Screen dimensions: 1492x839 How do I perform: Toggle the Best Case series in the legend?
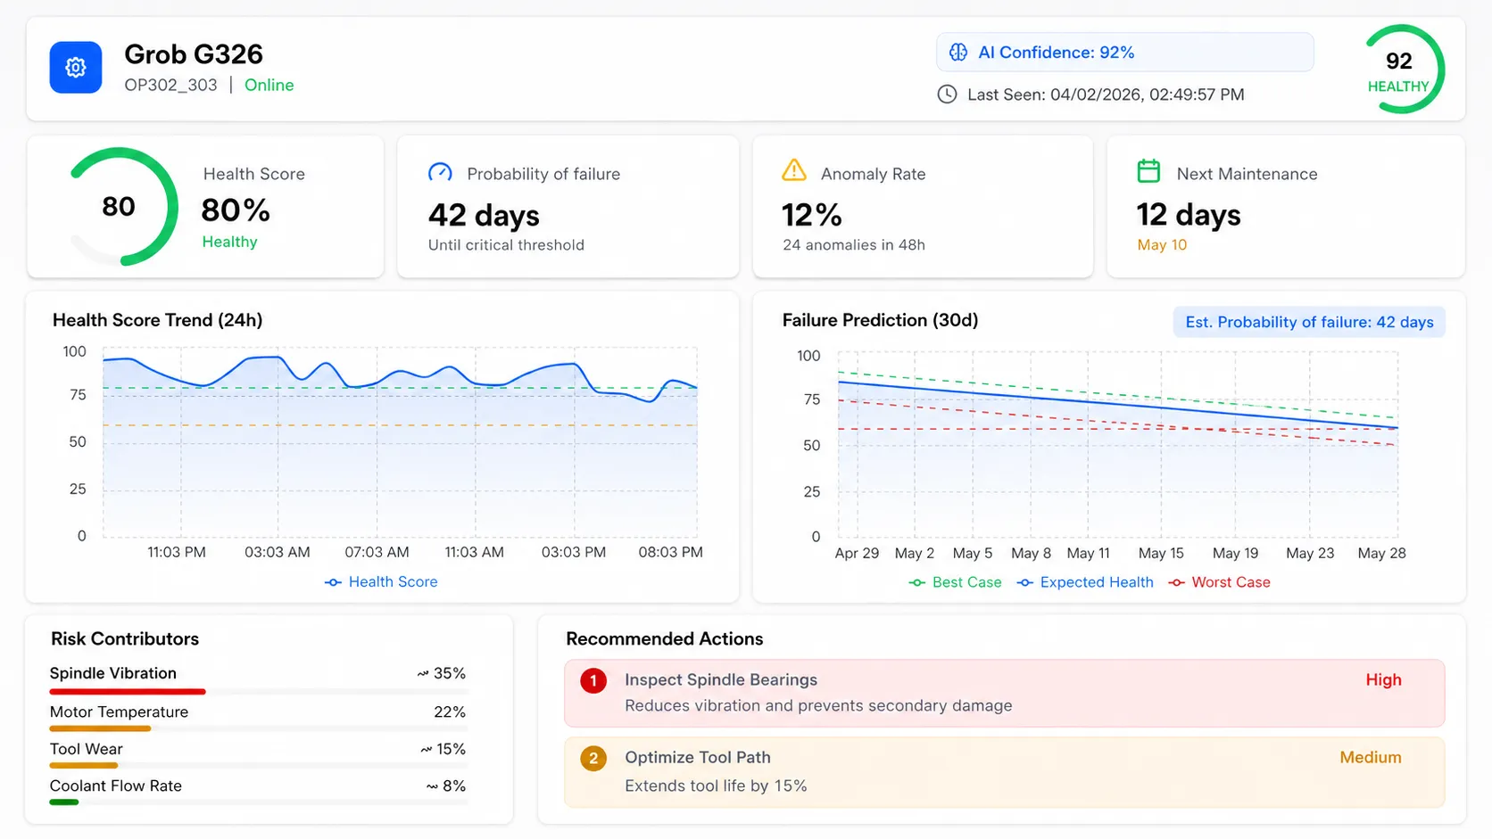point(955,582)
